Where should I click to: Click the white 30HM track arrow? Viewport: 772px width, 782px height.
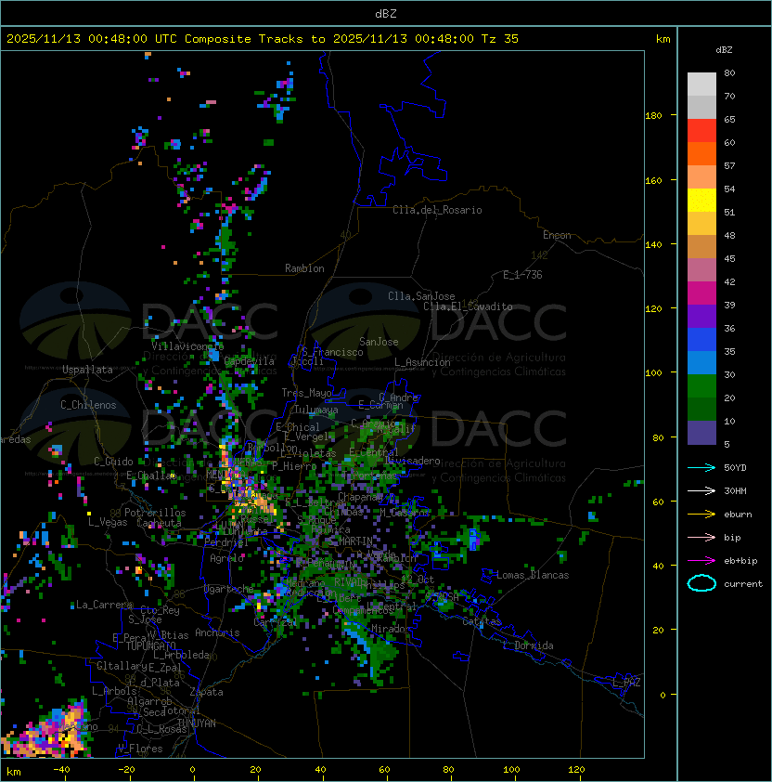701,490
